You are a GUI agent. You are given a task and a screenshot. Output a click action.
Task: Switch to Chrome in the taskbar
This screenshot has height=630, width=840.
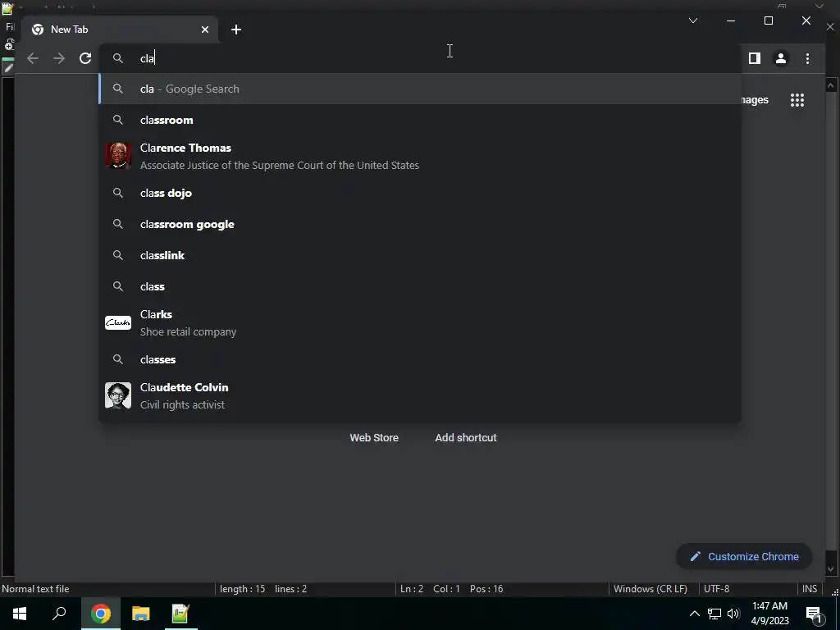pyautogui.click(x=101, y=614)
